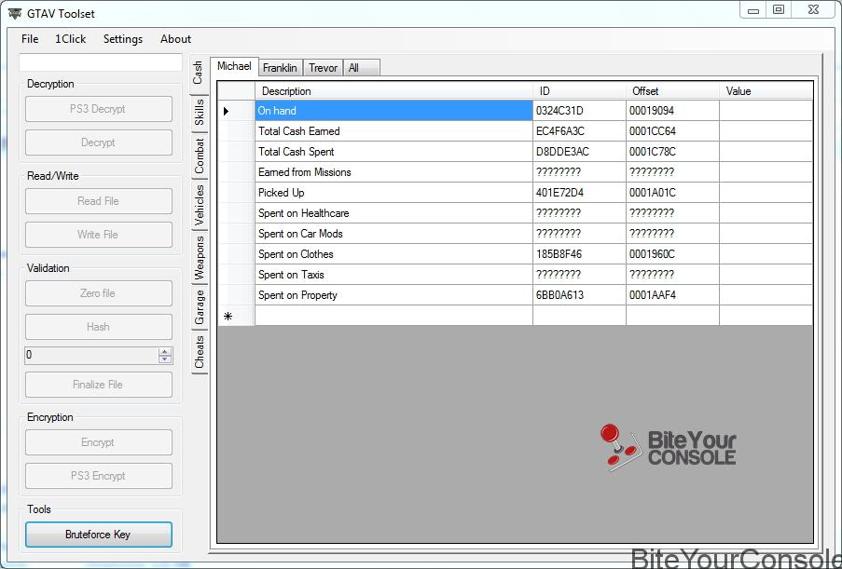
Task: Click the new-row asterisk row header
Action: (x=236, y=316)
